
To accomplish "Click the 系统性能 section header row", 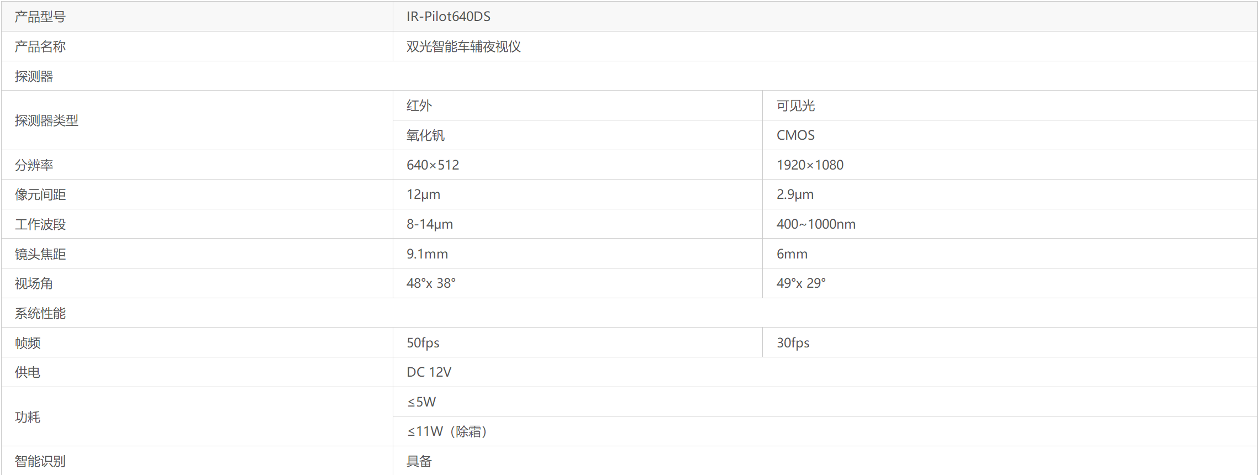I will coord(40,313).
